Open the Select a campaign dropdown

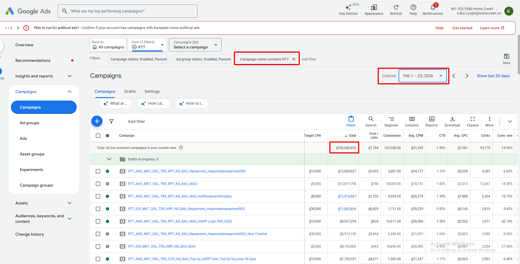(195, 45)
